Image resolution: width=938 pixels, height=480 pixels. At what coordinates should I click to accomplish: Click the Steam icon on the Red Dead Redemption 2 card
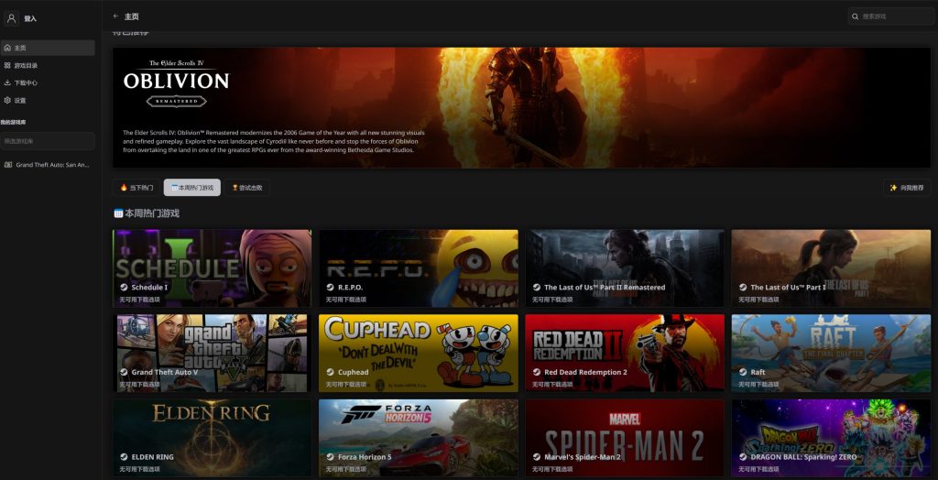tap(537, 372)
